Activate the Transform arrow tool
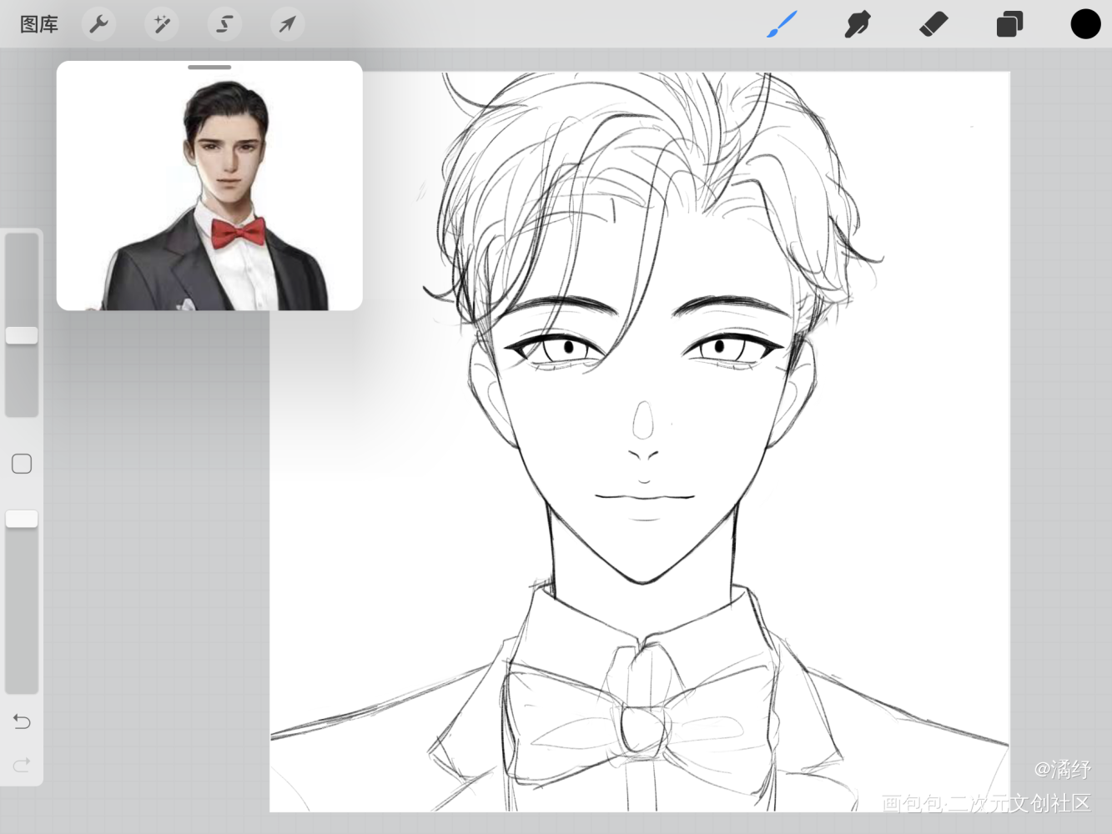The height and width of the screenshot is (834, 1112). point(287,24)
